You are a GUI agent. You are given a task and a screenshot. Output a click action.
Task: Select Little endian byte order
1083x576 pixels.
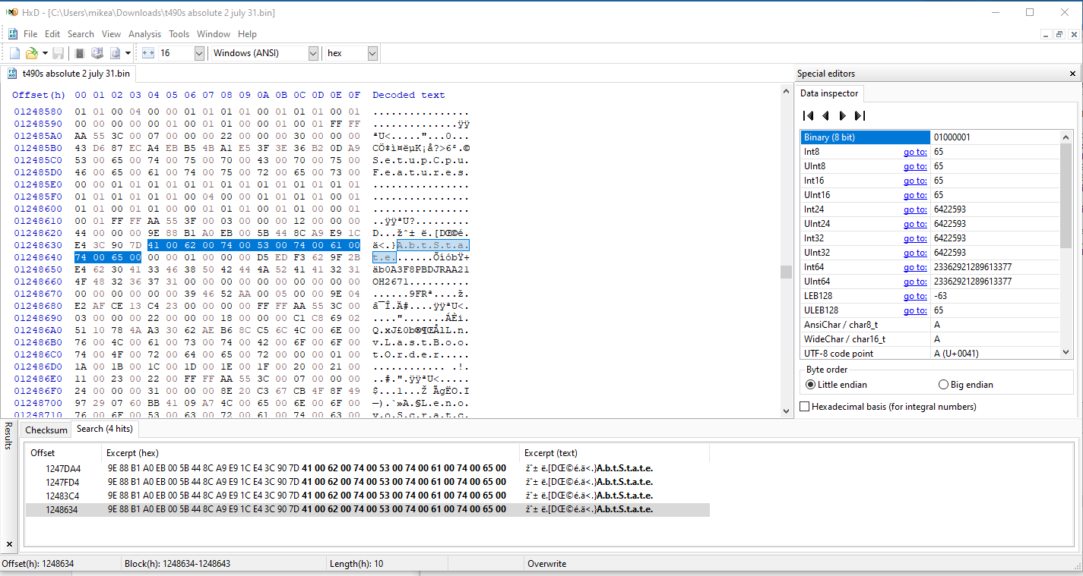point(810,385)
